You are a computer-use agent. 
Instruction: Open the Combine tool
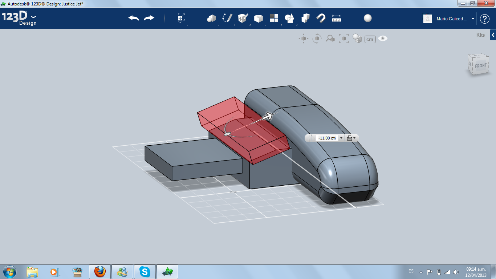pyautogui.click(x=305, y=18)
